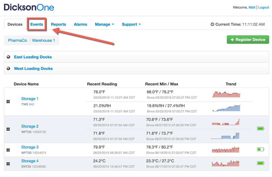
Task: Click the Current Time display
Action: pyautogui.click(x=238, y=24)
